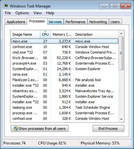Screen dimensions: 134x149
Task: Click the shield icon on Show processes button
Action: (16, 129)
